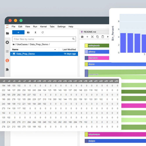146x146 pixels.
Task: Open the extension manager puzzle icon
Action: (x=7, y=69)
